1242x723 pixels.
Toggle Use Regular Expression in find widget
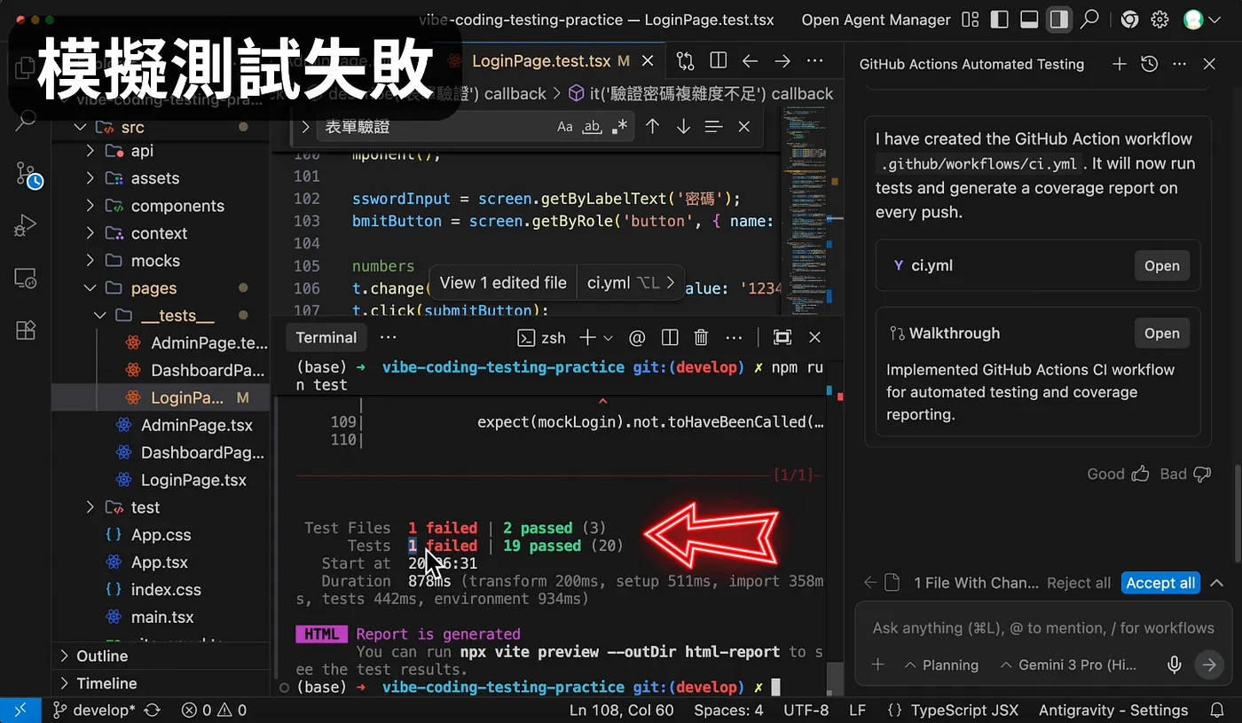pyautogui.click(x=620, y=127)
